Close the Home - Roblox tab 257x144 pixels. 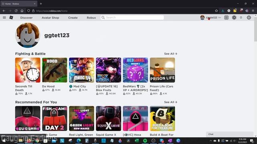coord(35,4)
